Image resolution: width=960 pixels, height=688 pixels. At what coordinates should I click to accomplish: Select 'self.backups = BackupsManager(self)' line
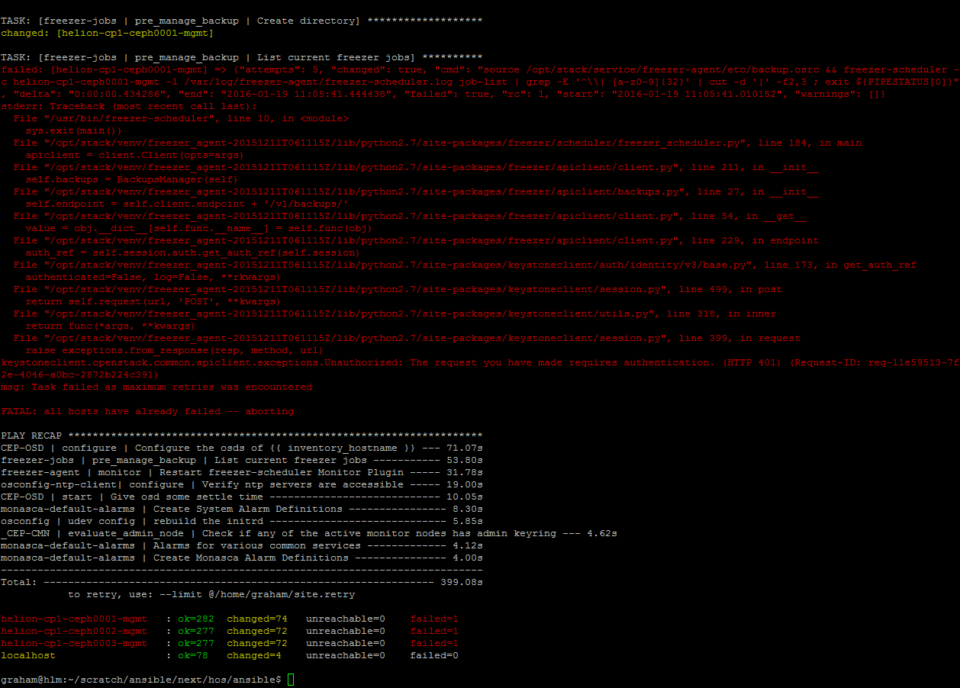[132, 179]
